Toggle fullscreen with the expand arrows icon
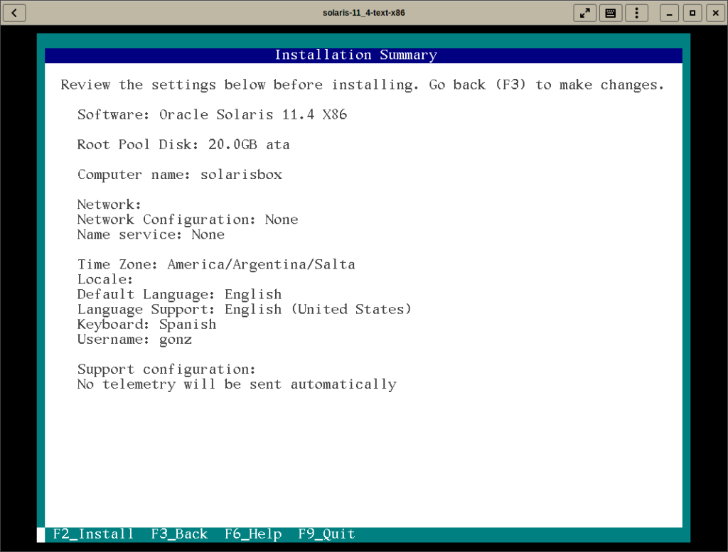This screenshot has height=552, width=728. pos(585,13)
